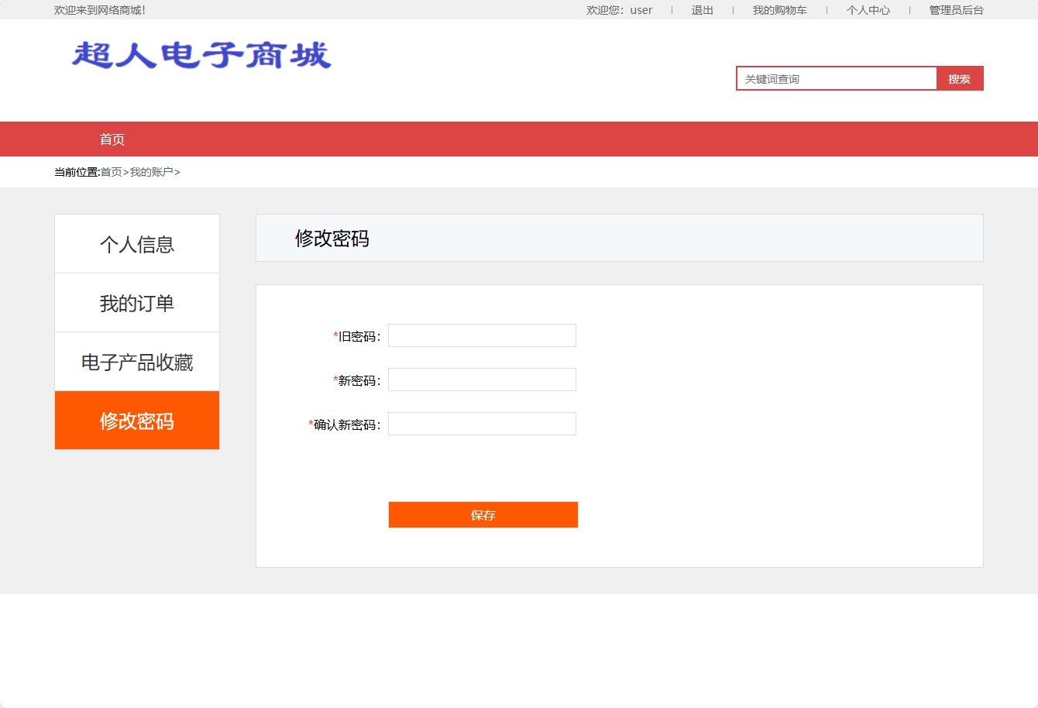Focus the 新密码 input field

[482, 379]
